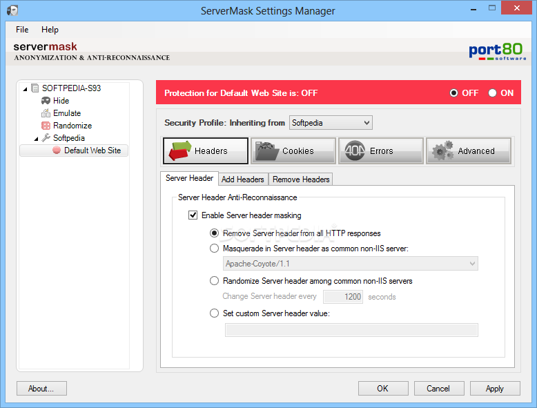Viewport: 537px width, 408px height.
Task: Collapse the SOFTPEDIA-S93 tree node
Action: tap(25, 89)
